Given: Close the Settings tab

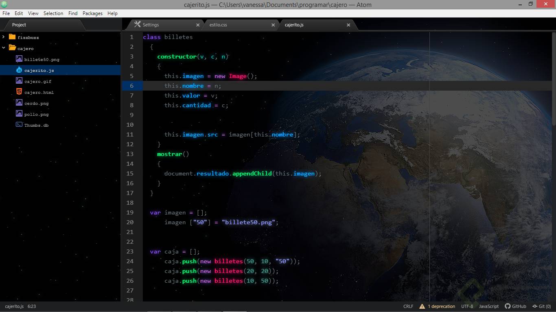Looking at the screenshot, I should 198,25.
